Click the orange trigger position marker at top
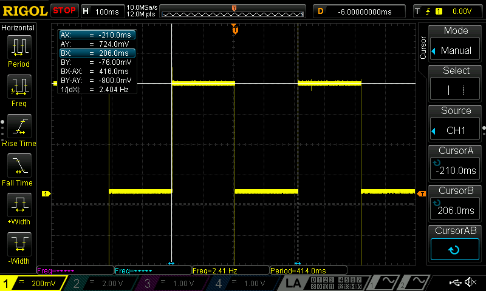This screenshot has width=486, height=291. 235,29
